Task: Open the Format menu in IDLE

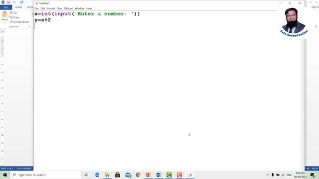Action: 51,8
